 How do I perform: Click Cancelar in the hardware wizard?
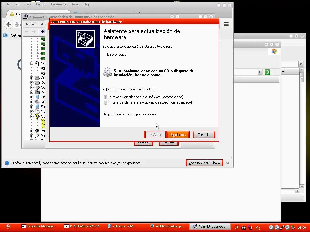point(204,134)
